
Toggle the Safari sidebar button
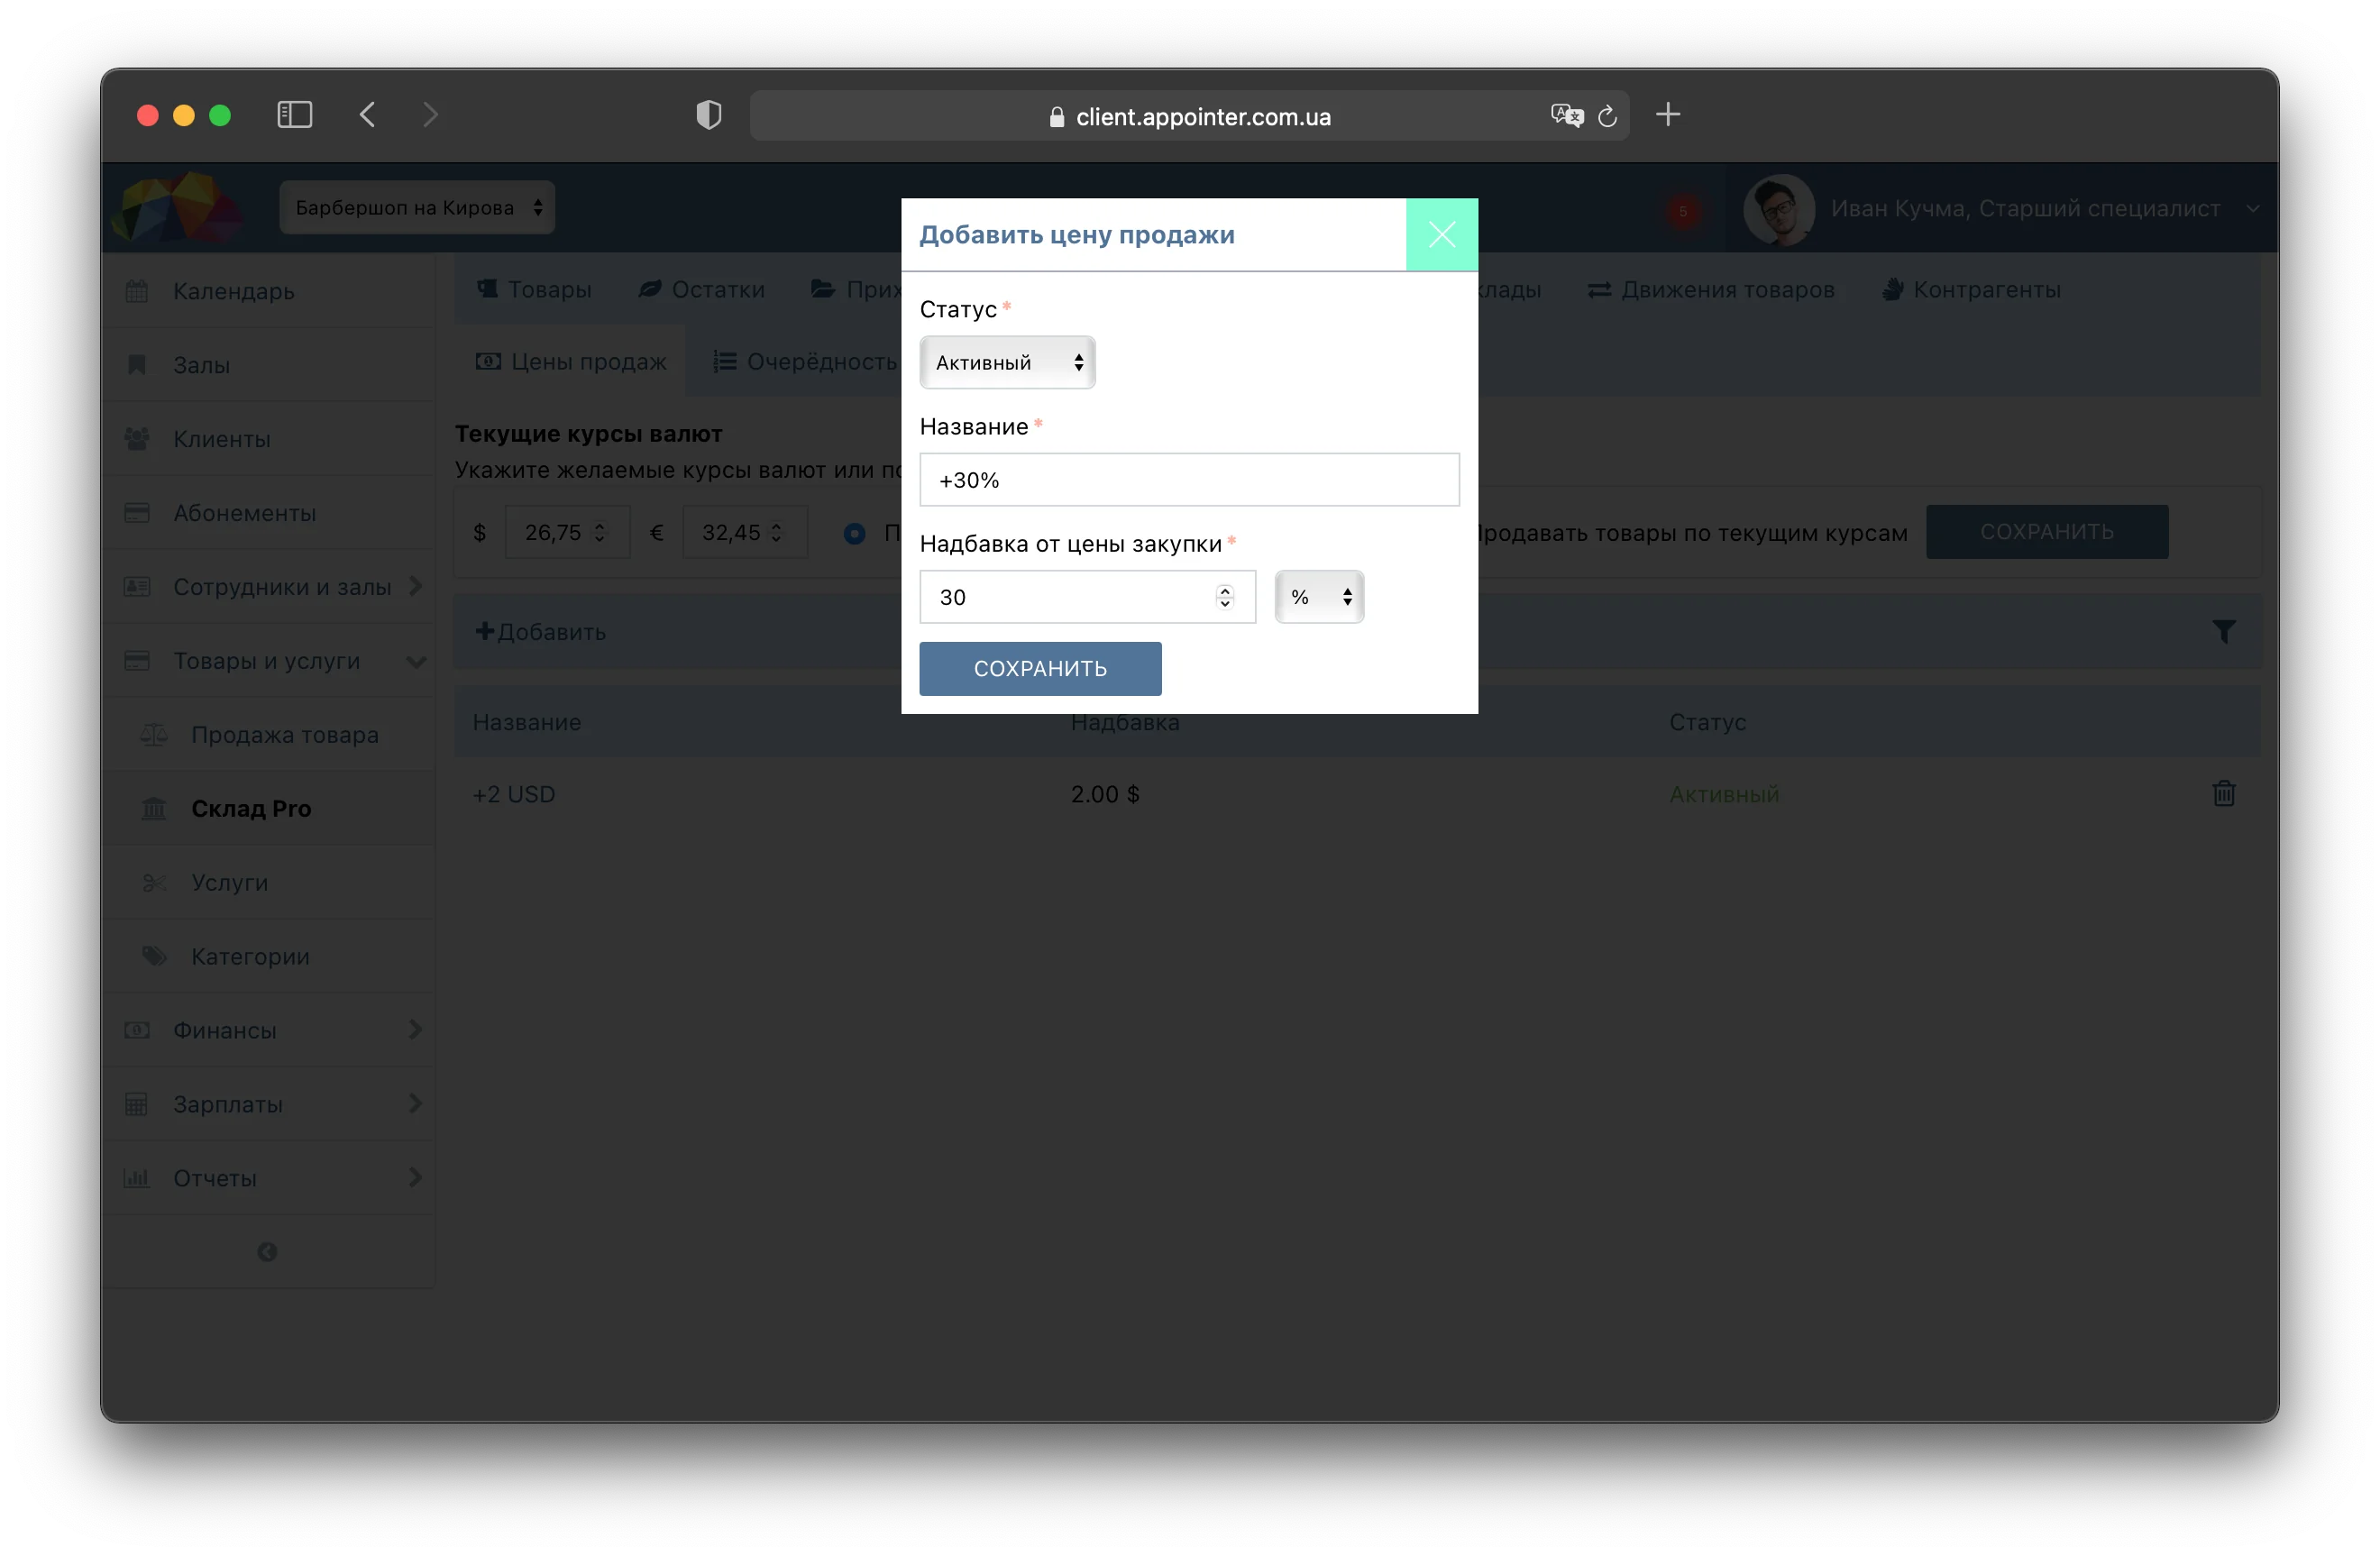pyautogui.click(x=294, y=114)
